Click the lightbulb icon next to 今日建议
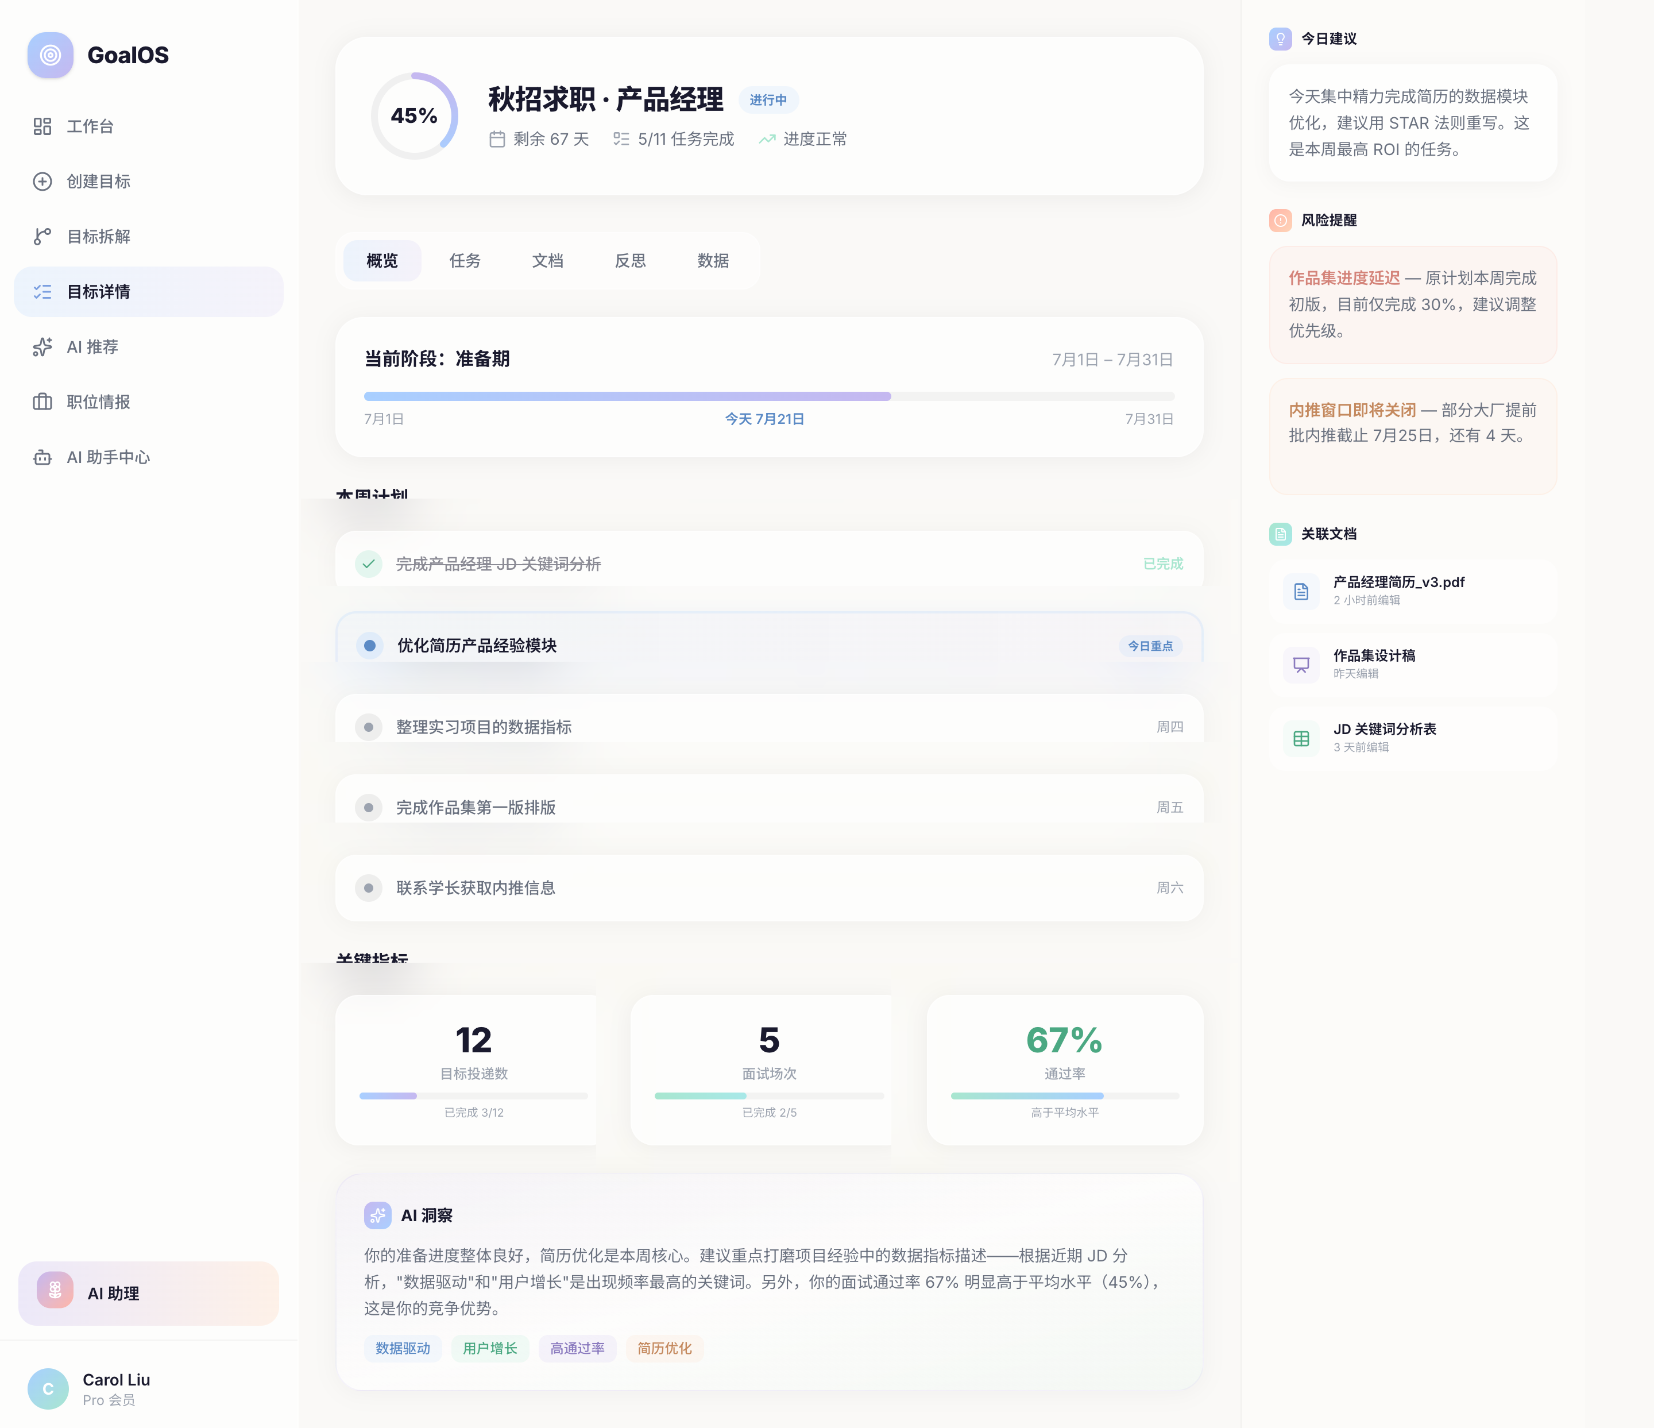1654x1428 pixels. tap(1280, 38)
